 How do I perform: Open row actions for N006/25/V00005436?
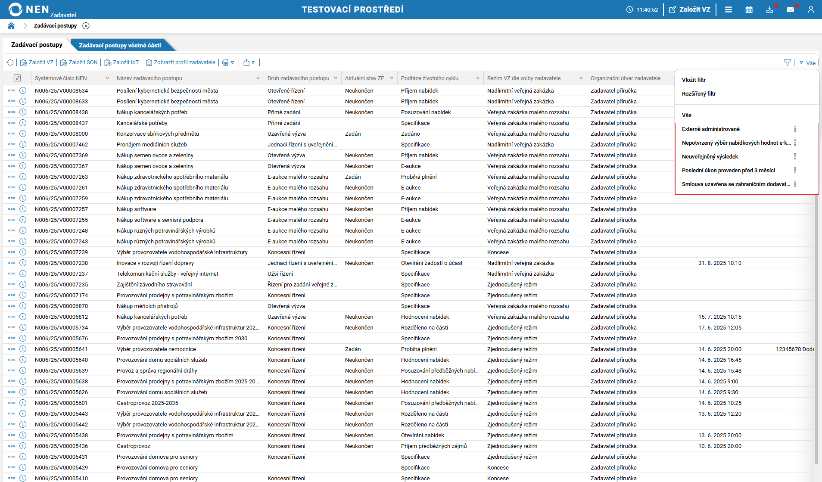(x=12, y=446)
